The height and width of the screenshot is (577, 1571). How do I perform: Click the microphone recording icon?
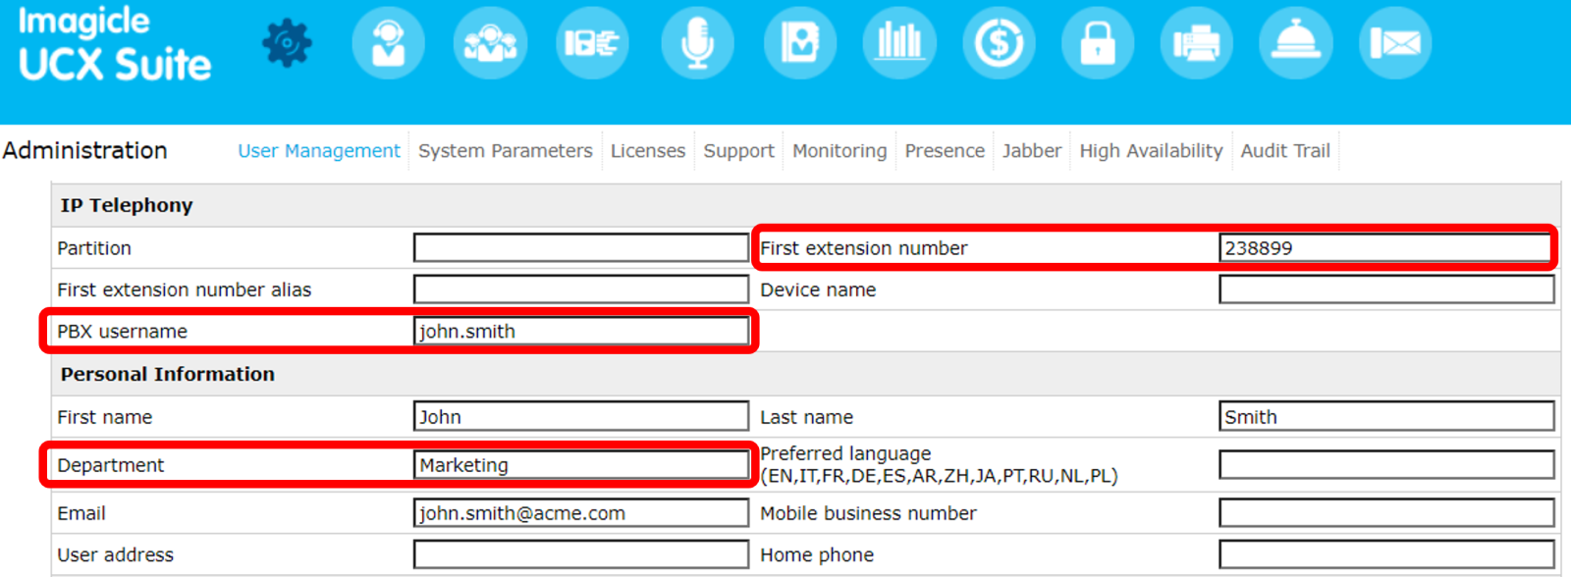tap(697, 43)
